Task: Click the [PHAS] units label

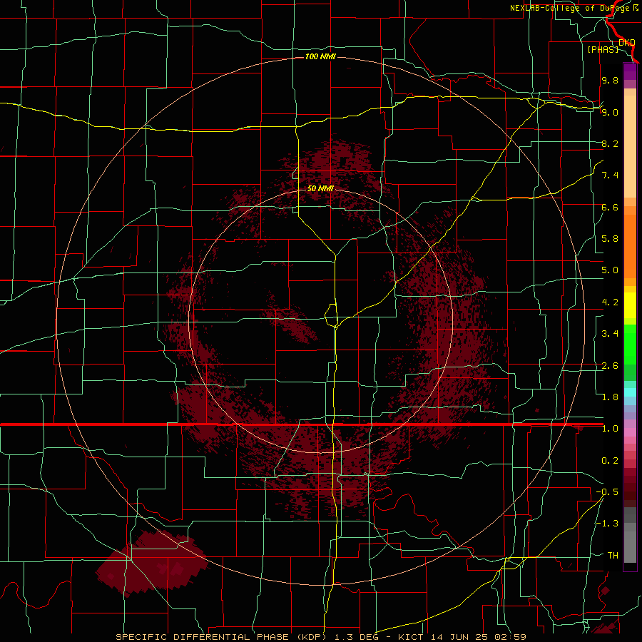Action: [x=603, y=49]
